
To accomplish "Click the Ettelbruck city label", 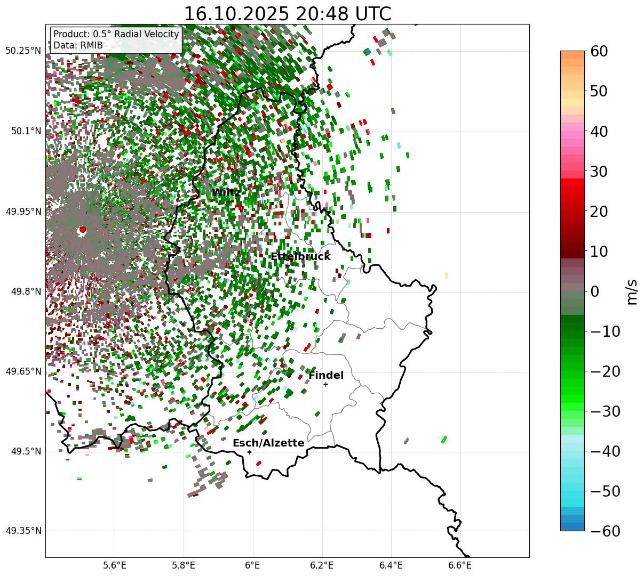I will pos(300,257).
